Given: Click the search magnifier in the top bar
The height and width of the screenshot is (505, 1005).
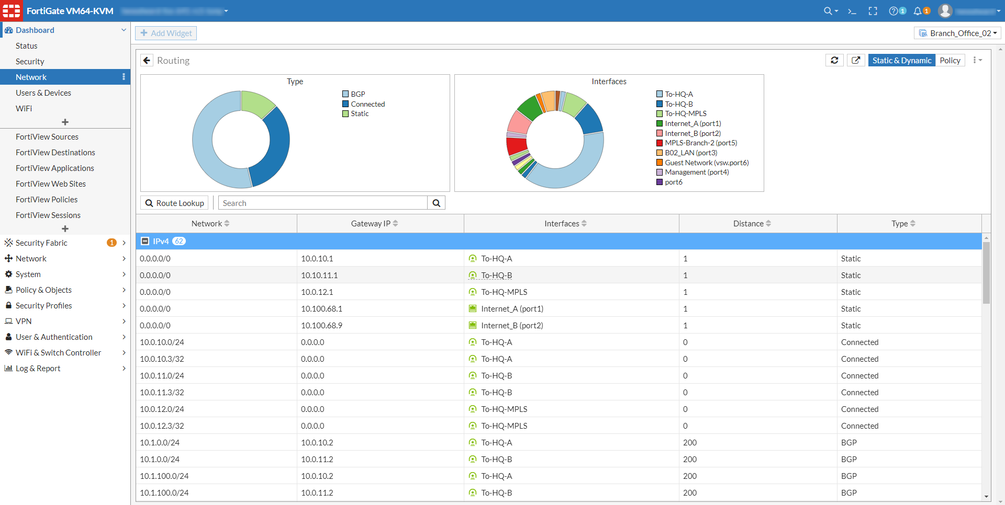Looking at the screenshot, I should pyautogui.click(x=829, y=10).
